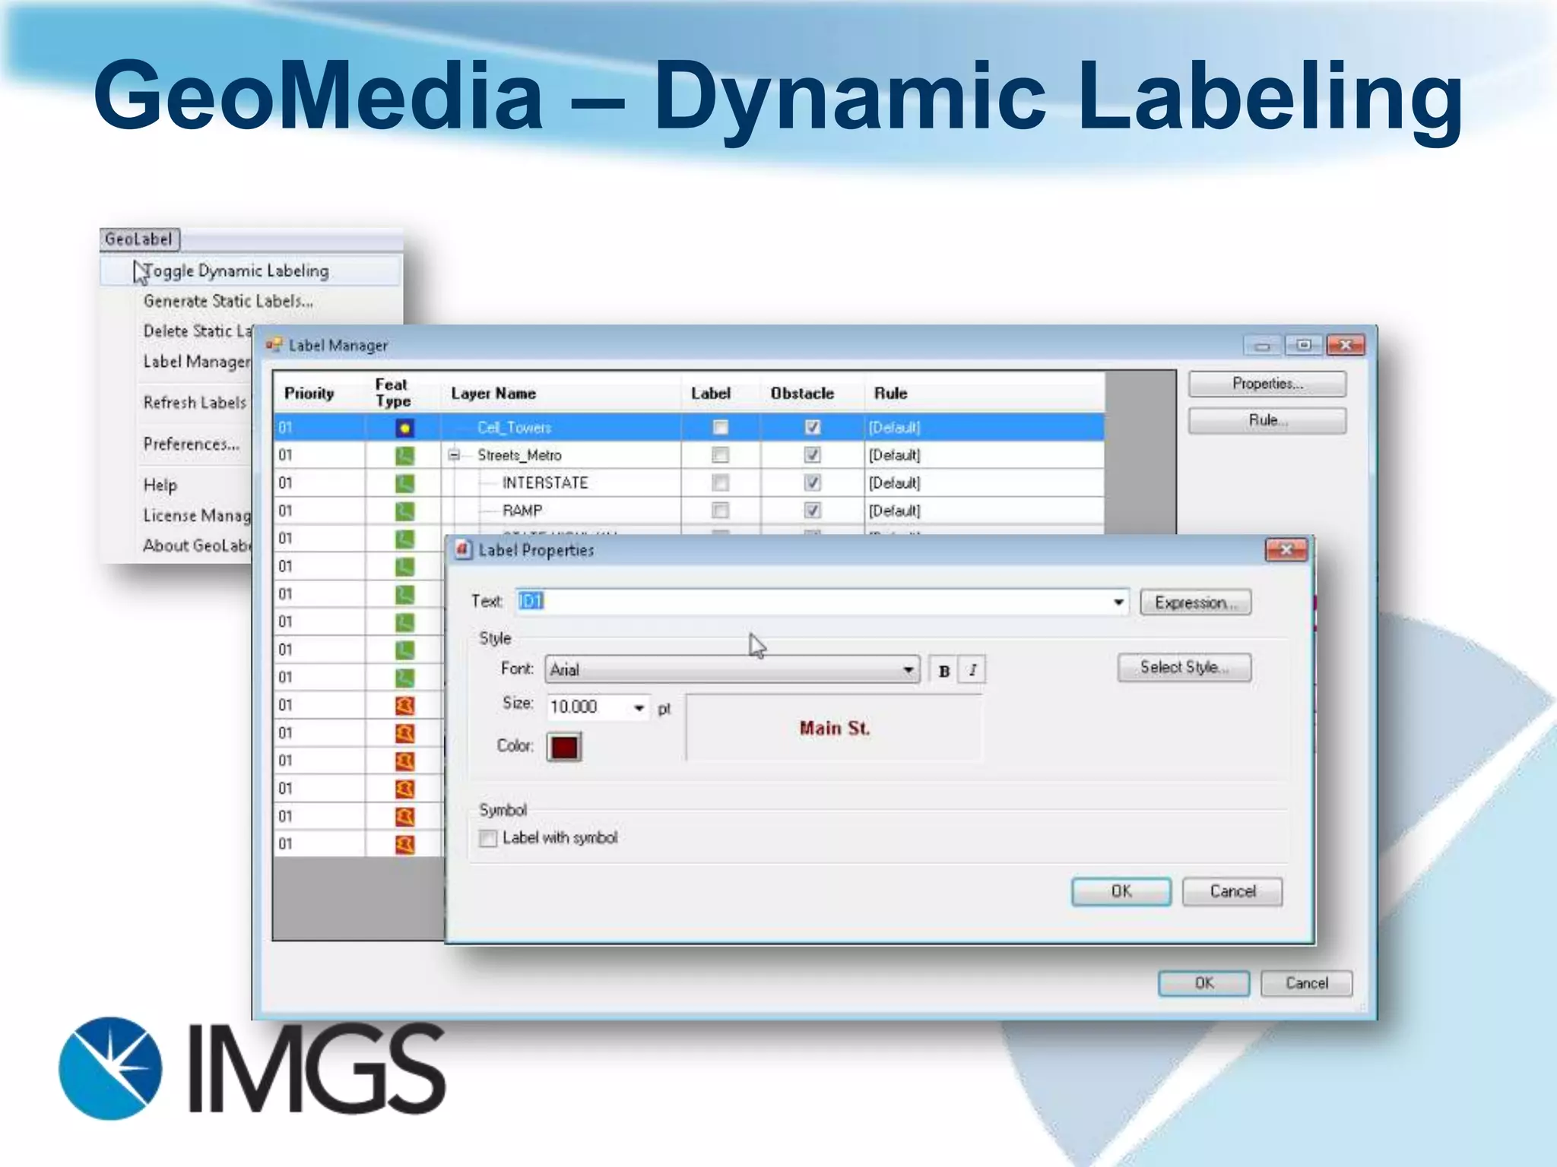This screenshot has height=1167, width=1557.
Task: Close the Label Properties dialog
Action: [1286, 549]
